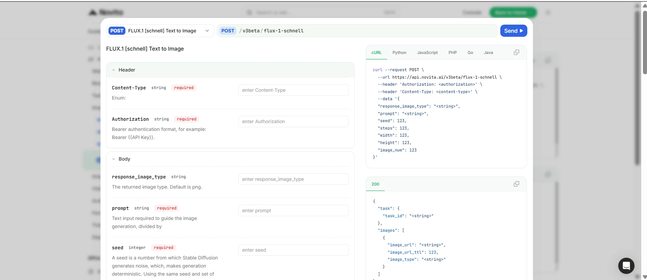Screen dimensions: 647x280
Task: Focus the seed input field
Action: [x=293, y=250]
